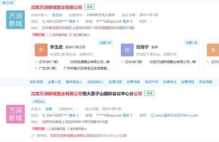Viewport: 219px width, 142px height.
Task: Switch to the 经营风险 tab
Action: point(188,82)
